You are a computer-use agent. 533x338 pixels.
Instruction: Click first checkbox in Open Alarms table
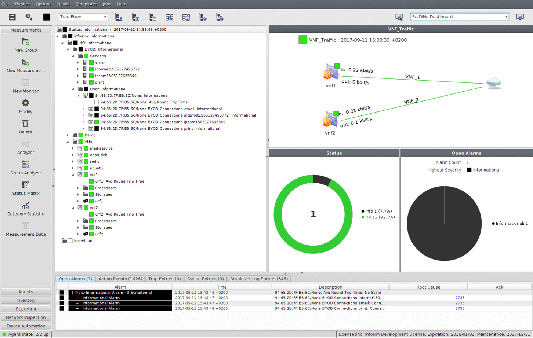point(62,293)
